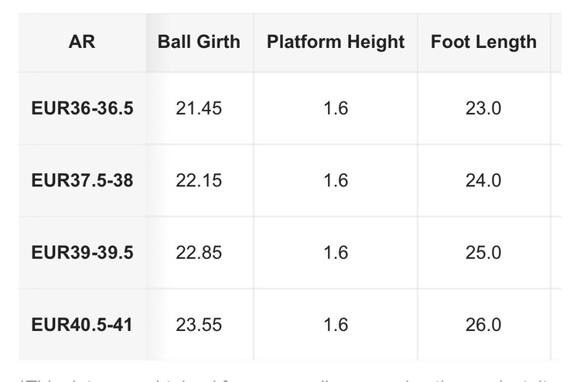Click the 25.0 foot length cell

tap(483, 253)
